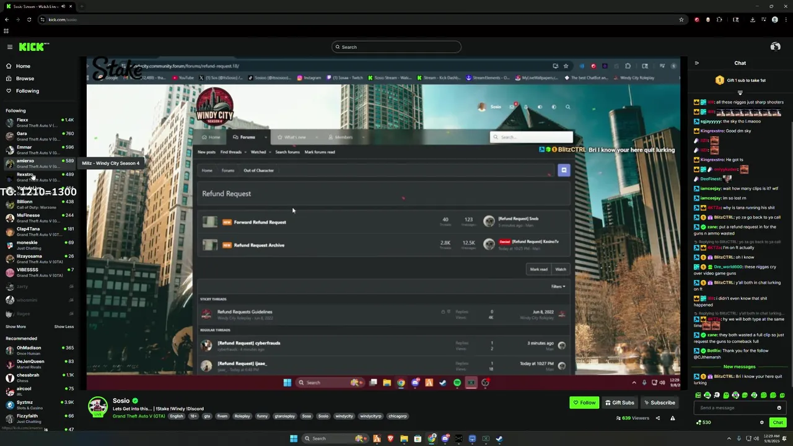Open a new browser tab

(82, 6)
